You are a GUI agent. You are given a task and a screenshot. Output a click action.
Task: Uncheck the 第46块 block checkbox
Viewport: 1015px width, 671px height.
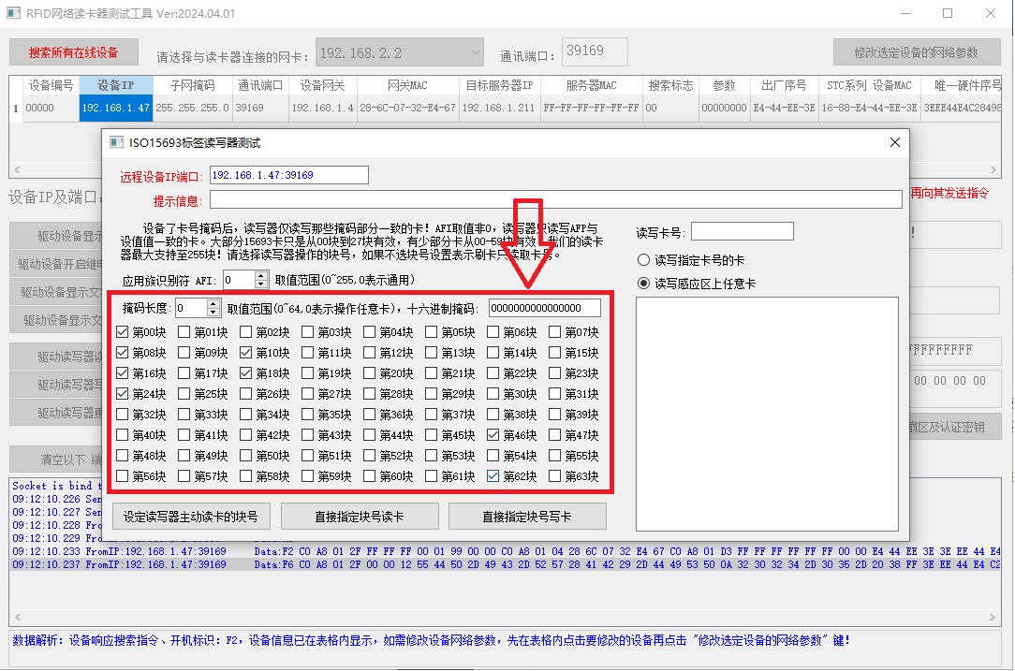pyautogui.click(x=493, y=435)
